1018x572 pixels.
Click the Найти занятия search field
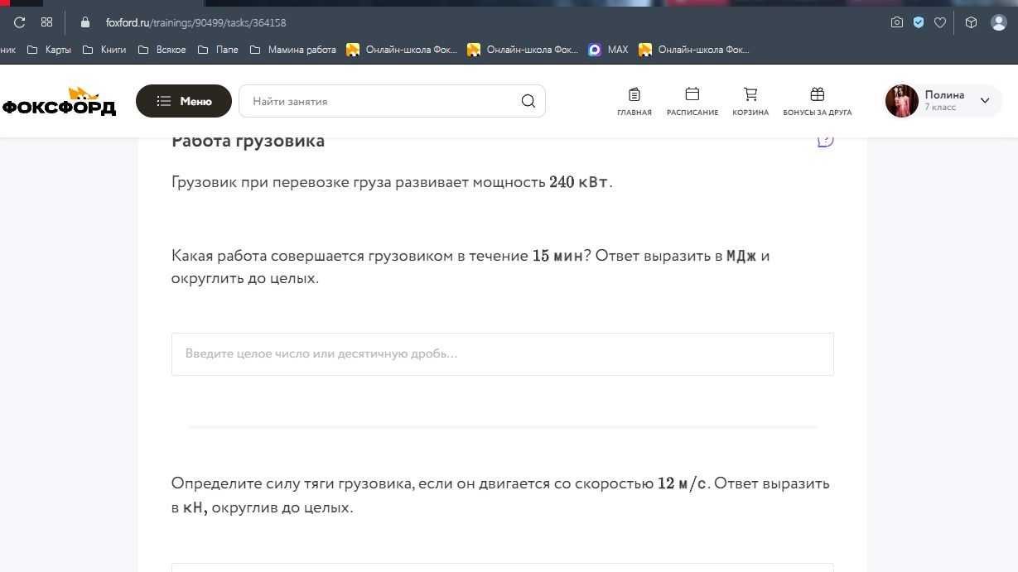pos(392,101)
